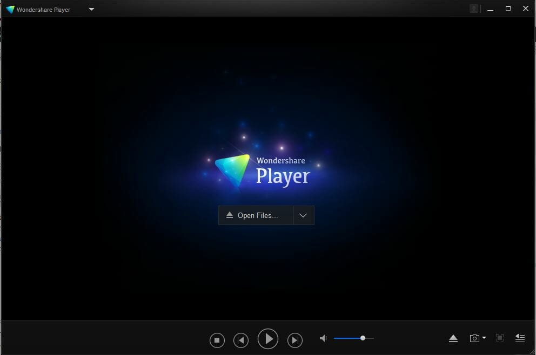
Task: Click the Open Files... button
Action: pyautogui.click(x=256, y=215)
